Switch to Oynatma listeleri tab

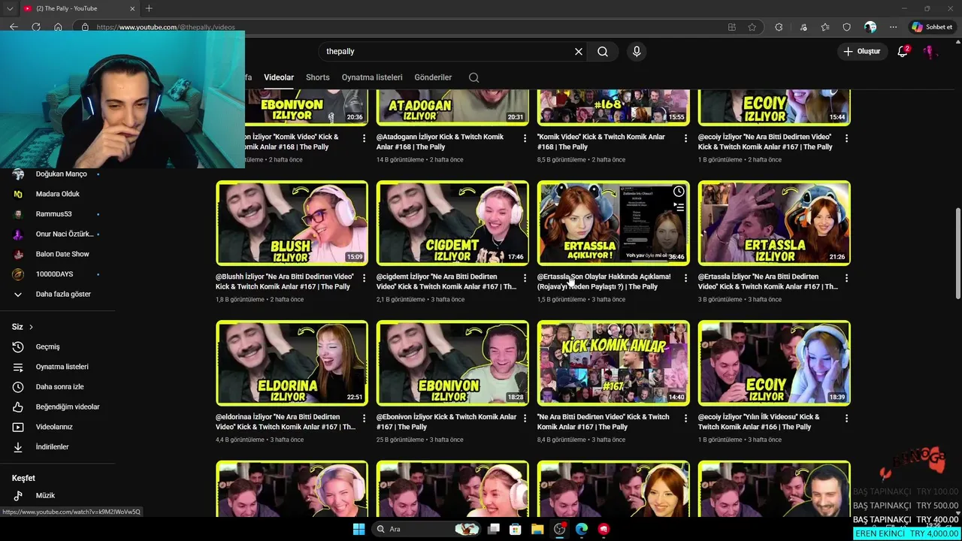(x=372, y=77)
